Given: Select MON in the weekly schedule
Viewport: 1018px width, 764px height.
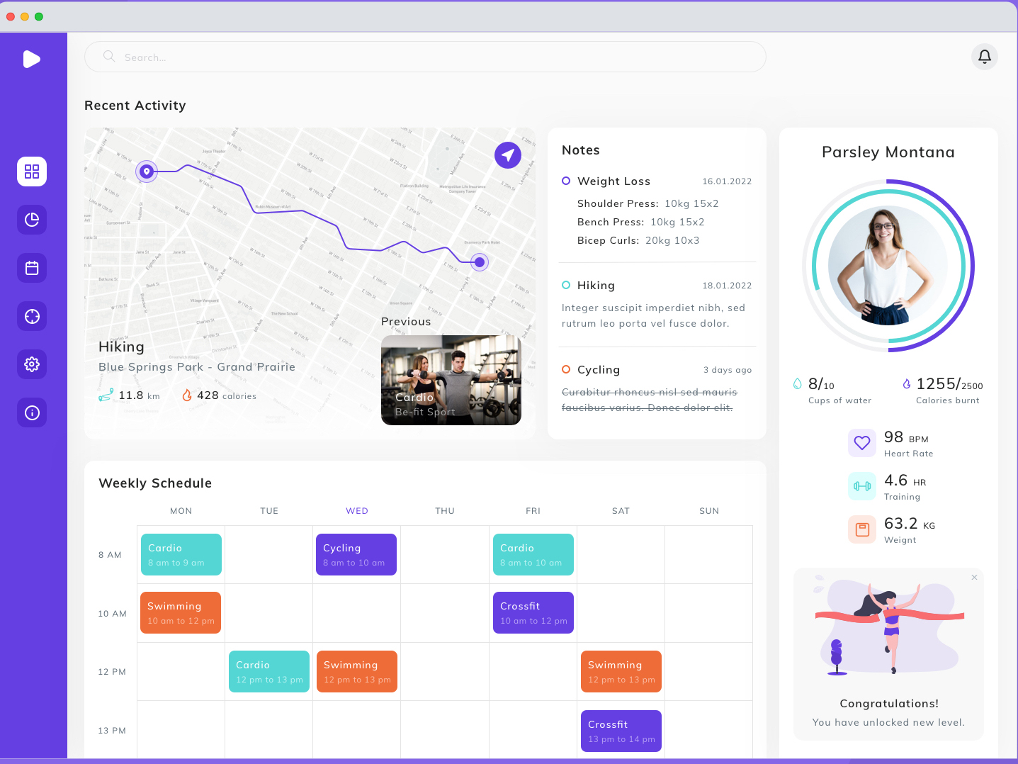Looking at the screenshot, I should [181, 510].
